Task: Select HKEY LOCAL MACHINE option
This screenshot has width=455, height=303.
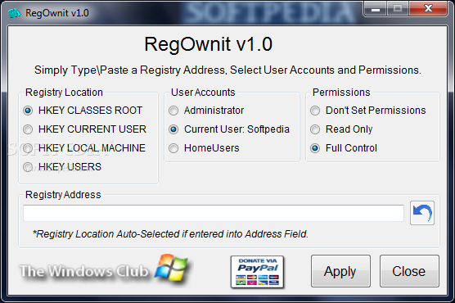Action: coord(84,148)
